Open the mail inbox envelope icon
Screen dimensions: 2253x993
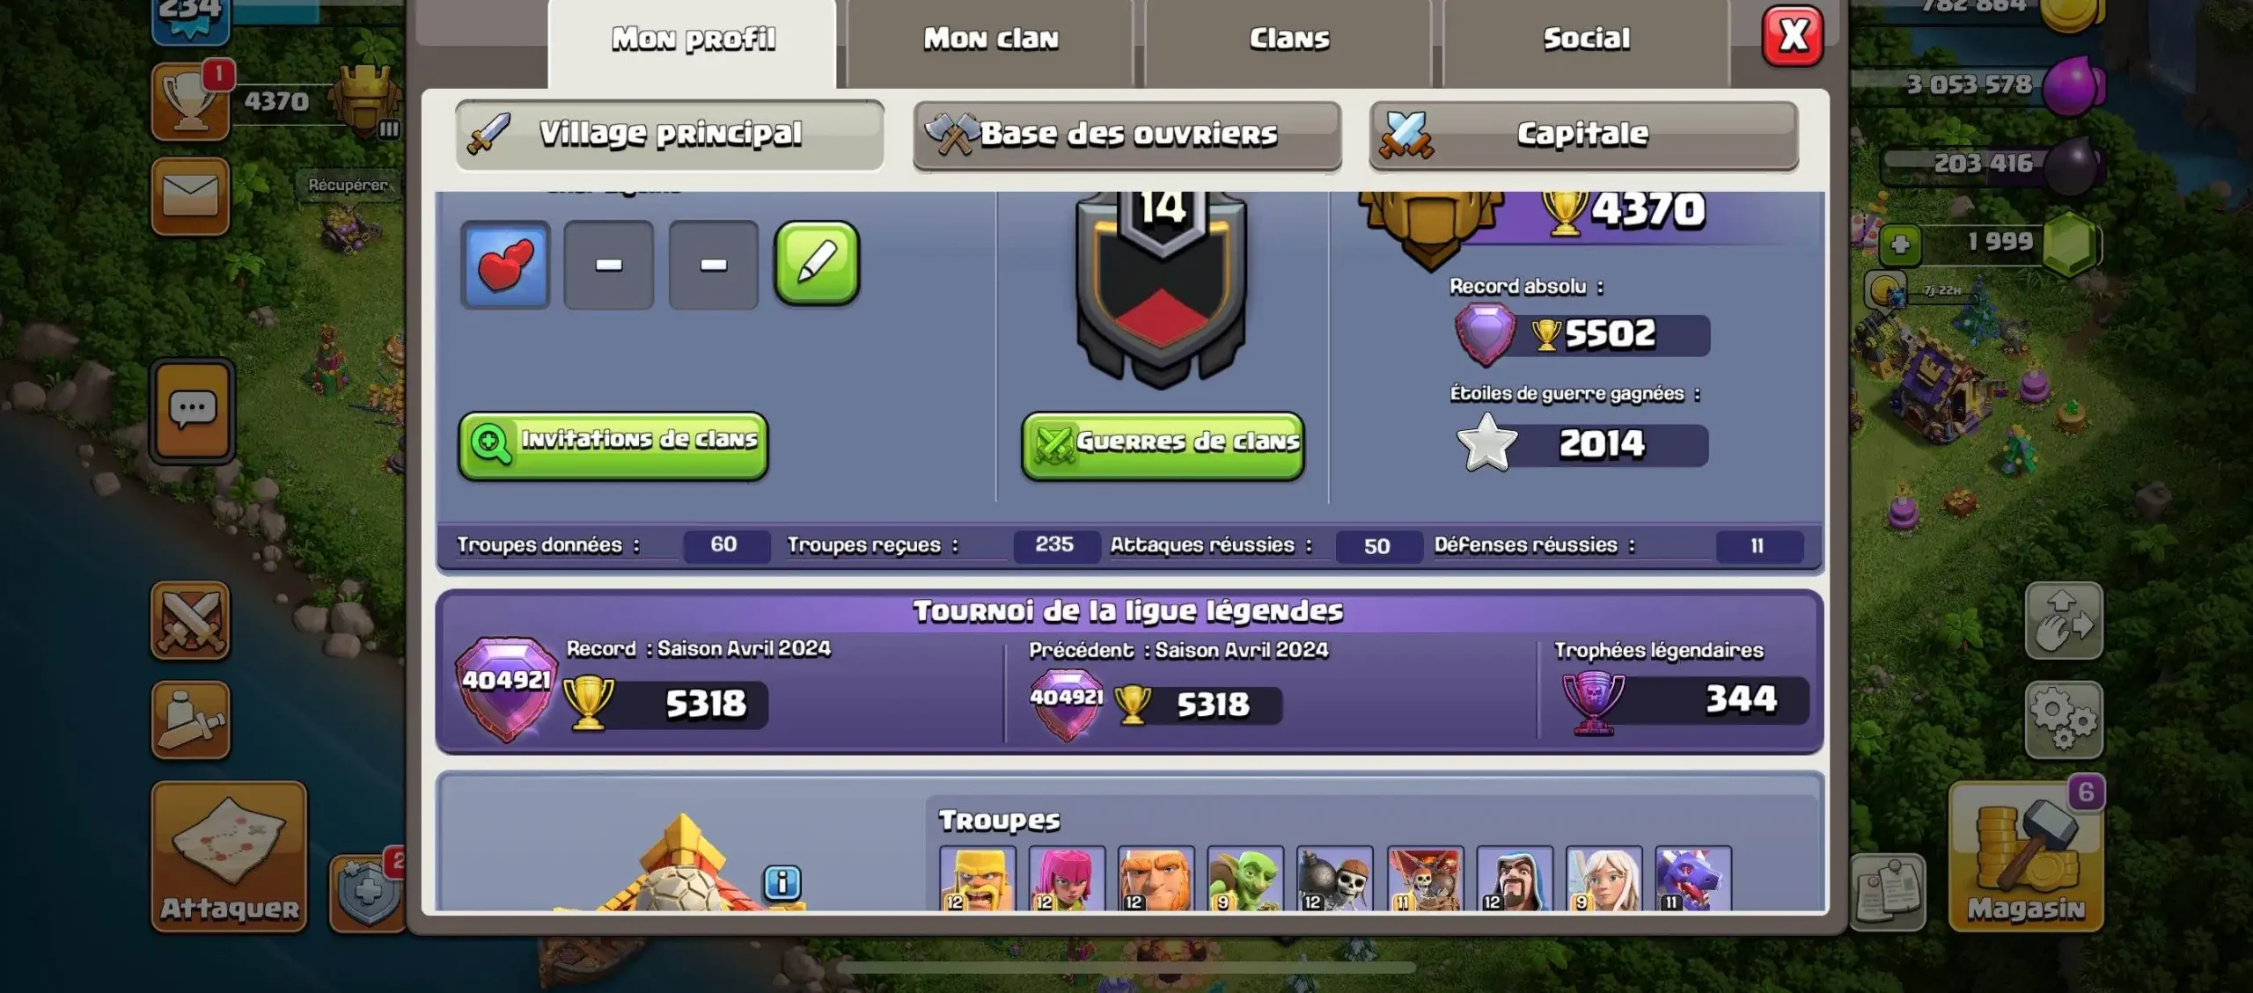click(190, 195)
